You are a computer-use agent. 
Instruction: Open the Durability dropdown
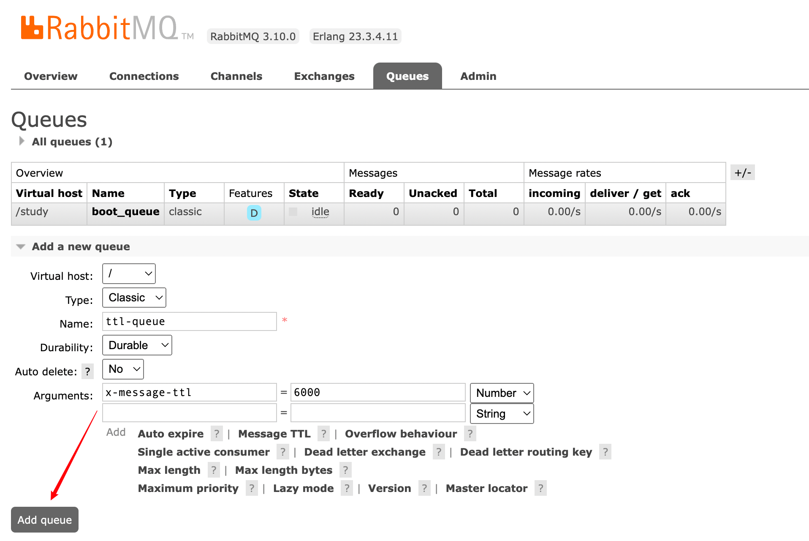click(137, 345)
